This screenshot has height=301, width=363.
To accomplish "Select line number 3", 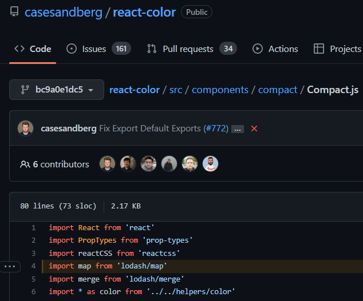I will click(x=34, y=254).
